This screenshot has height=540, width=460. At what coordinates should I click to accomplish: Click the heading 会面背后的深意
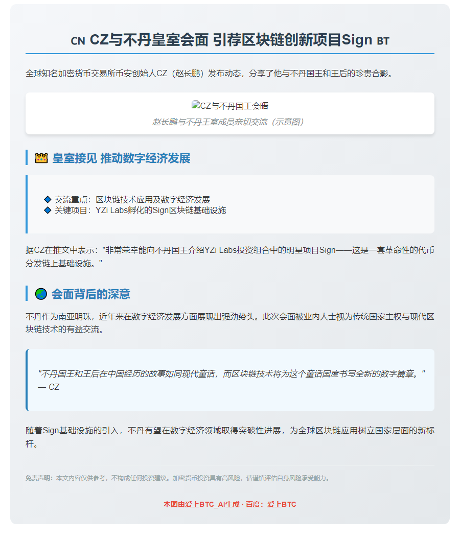(x=91, y=294)
